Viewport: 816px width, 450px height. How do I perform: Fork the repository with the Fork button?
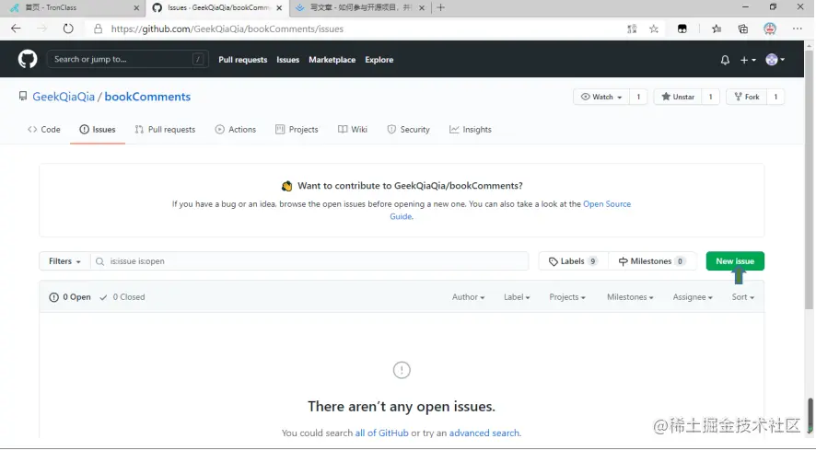pyautogui.click(x=746, y=97)
